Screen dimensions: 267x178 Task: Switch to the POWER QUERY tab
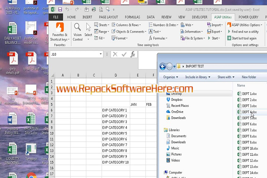point(248,17)
